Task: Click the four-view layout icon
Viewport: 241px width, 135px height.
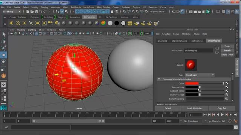Action: tap(4, 91)
